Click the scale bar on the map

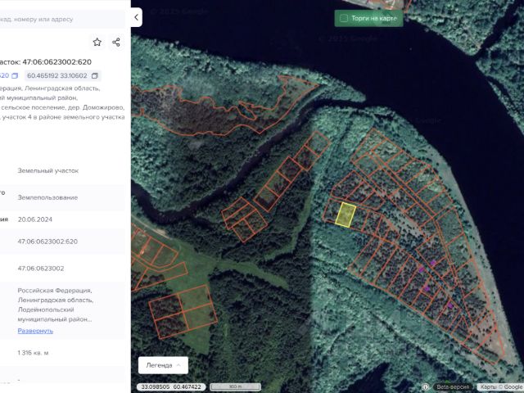click(x=235, y=387)
